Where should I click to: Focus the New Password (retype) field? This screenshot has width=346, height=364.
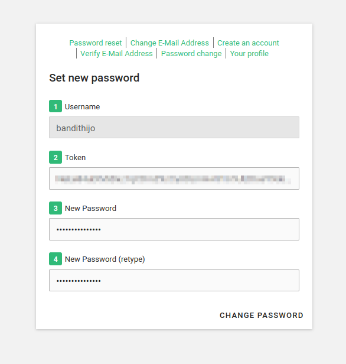tap(174, 281)
